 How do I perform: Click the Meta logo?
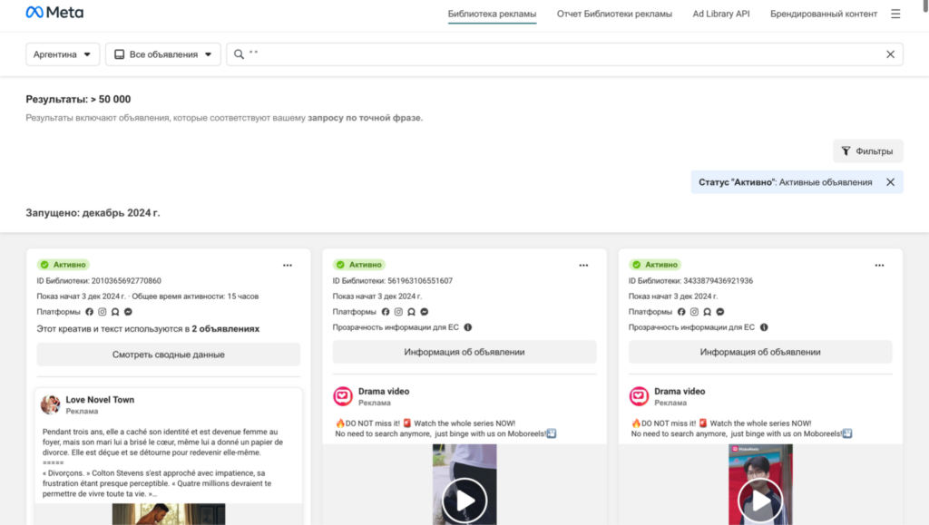pos(54,13)
